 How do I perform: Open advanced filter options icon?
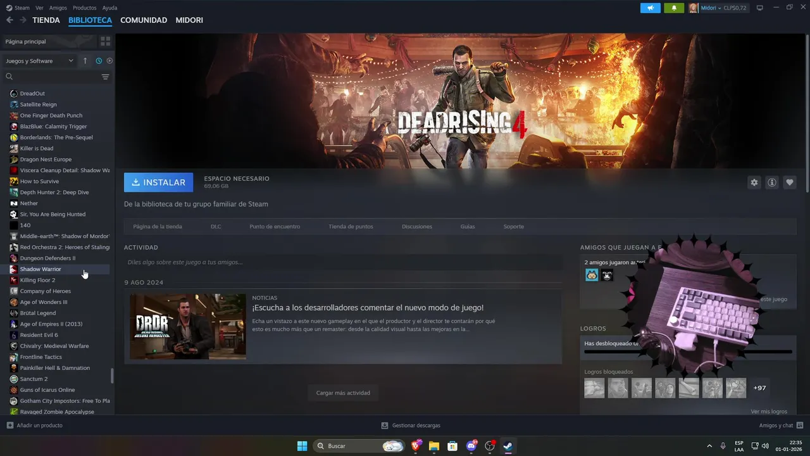click(x=105, y=77)
